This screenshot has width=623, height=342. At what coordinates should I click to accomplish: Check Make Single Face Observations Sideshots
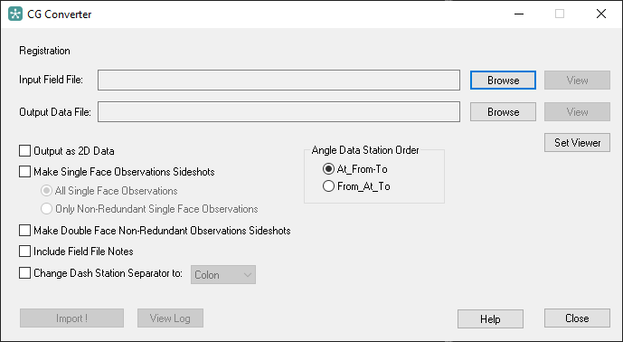point(25,171)
